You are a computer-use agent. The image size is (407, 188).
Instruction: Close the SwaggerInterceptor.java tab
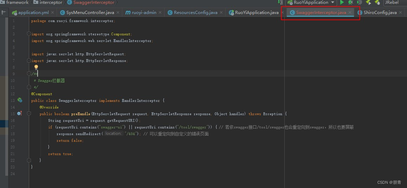tap(350, 12)
